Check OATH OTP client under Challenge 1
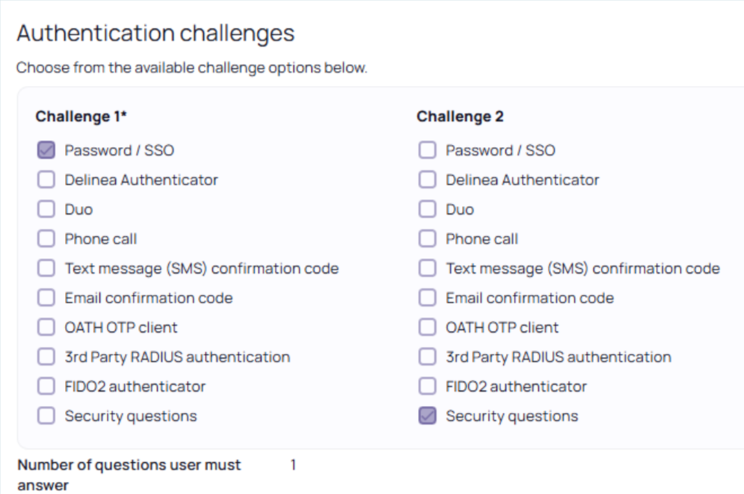 pyautogui.click(x=46, y=328)
